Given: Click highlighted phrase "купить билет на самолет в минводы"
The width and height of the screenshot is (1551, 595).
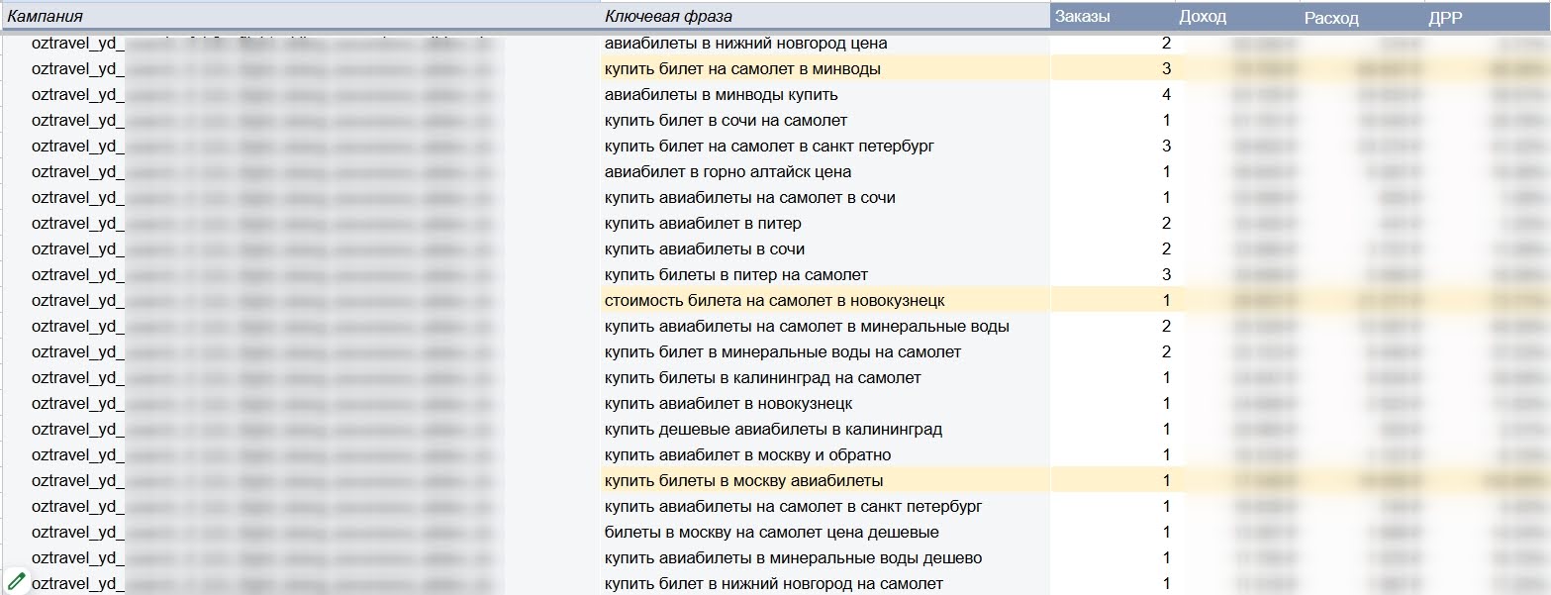Looking at the screenshot, I should tap(742, 69).
